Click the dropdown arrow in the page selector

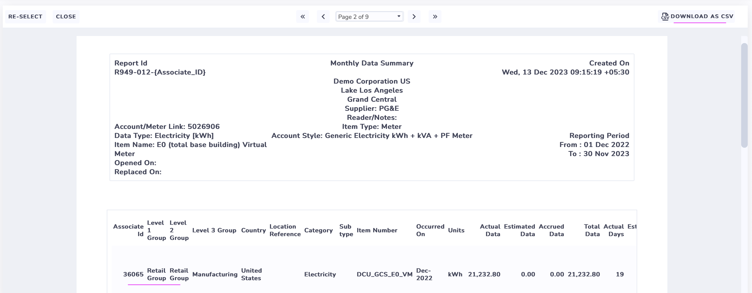[x=399, y=16]
